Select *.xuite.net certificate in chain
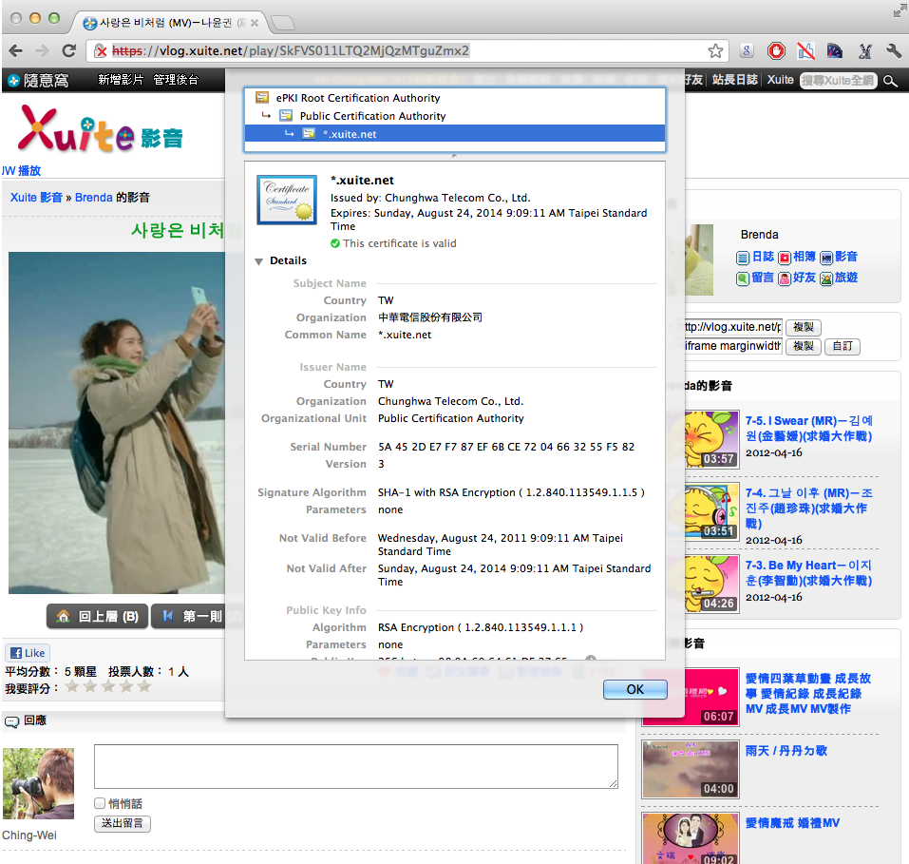Viewport: 909px width, 864px height. [455, 134]
